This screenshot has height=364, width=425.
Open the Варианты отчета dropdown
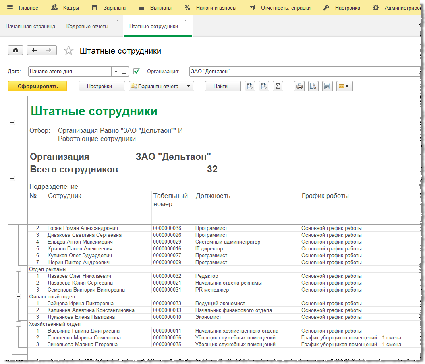pos(161,87)
